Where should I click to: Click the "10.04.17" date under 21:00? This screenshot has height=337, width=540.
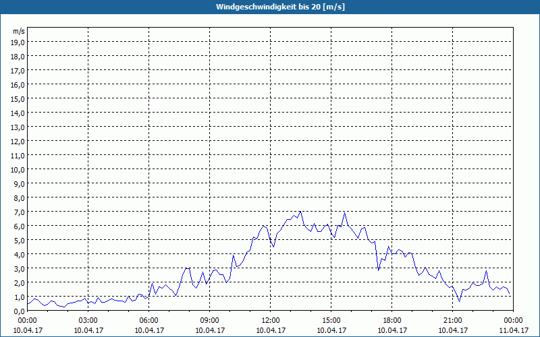point(453,330)
